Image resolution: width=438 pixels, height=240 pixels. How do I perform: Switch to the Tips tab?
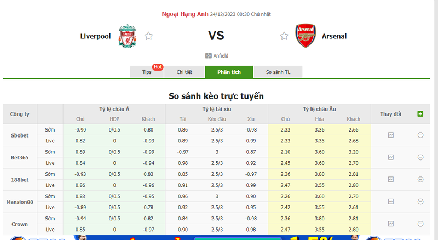click(x=147, y=72)
